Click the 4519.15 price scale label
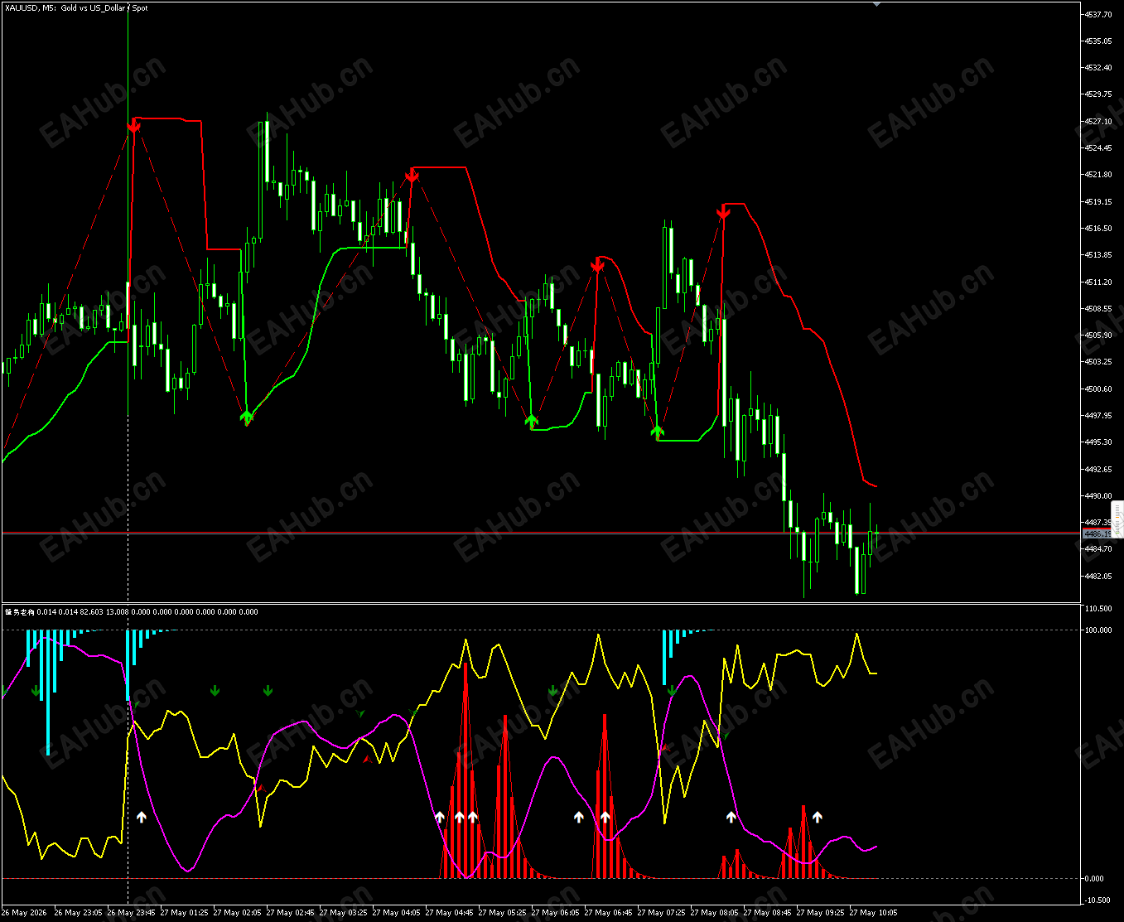1124x922 pixels. pos(1097,201)
